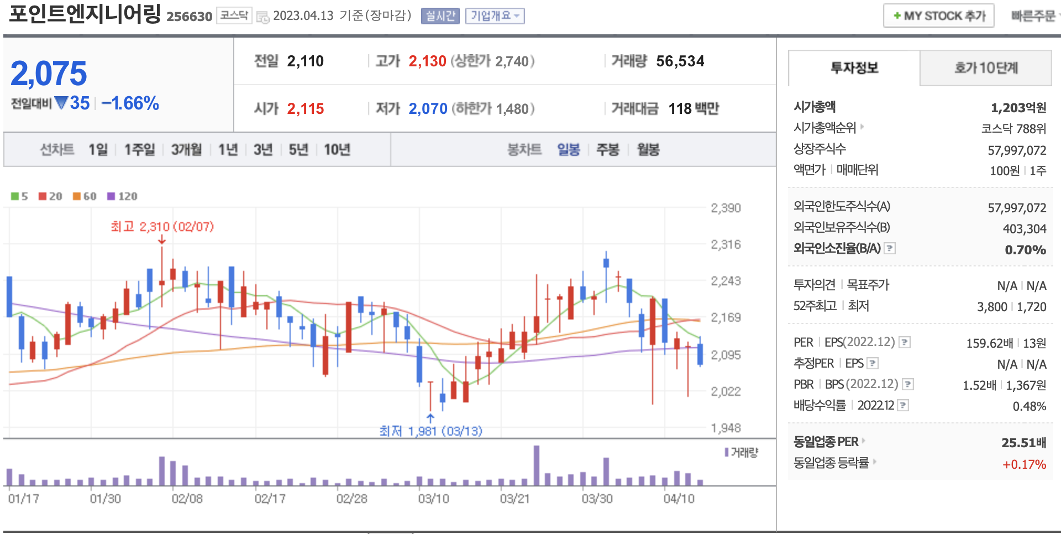Click the help icon beside 배당수익률 2022.12

tap(903, 405)
